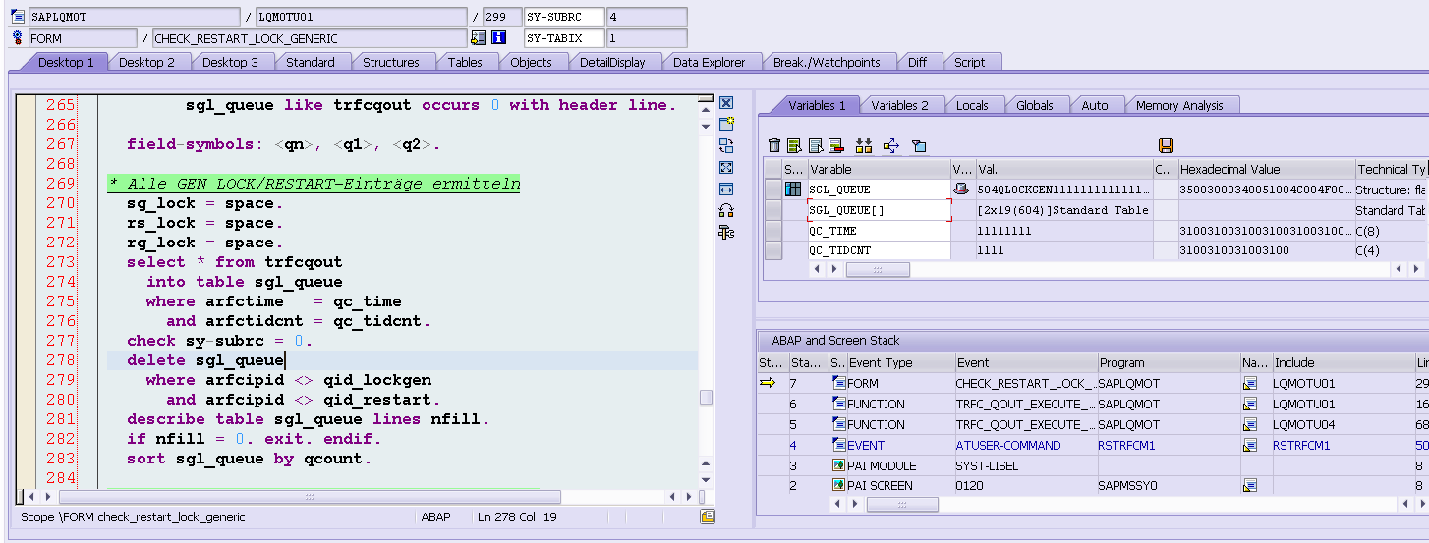Screen dimensions: 1429x543
Task: Click the trash can delete icon above variables
Action: point(774,145)
